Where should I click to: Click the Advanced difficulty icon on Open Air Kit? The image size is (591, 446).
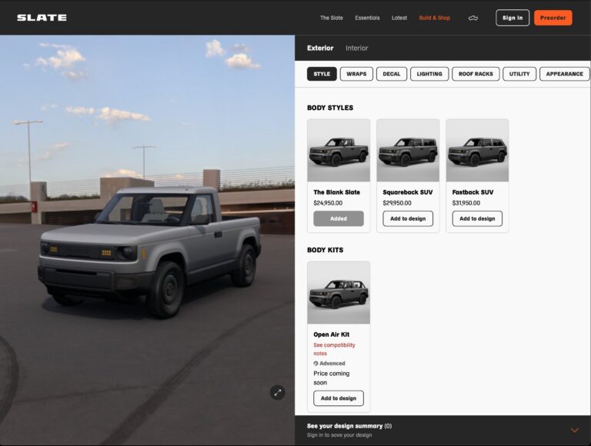316,363
